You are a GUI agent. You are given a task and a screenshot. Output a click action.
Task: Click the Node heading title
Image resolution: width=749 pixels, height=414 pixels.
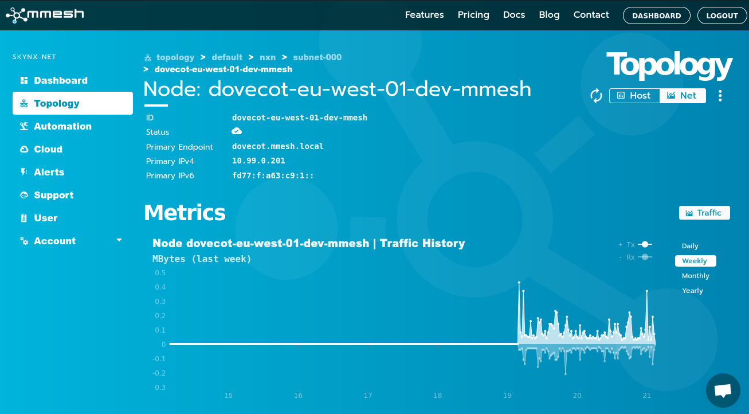coord(338,89)
